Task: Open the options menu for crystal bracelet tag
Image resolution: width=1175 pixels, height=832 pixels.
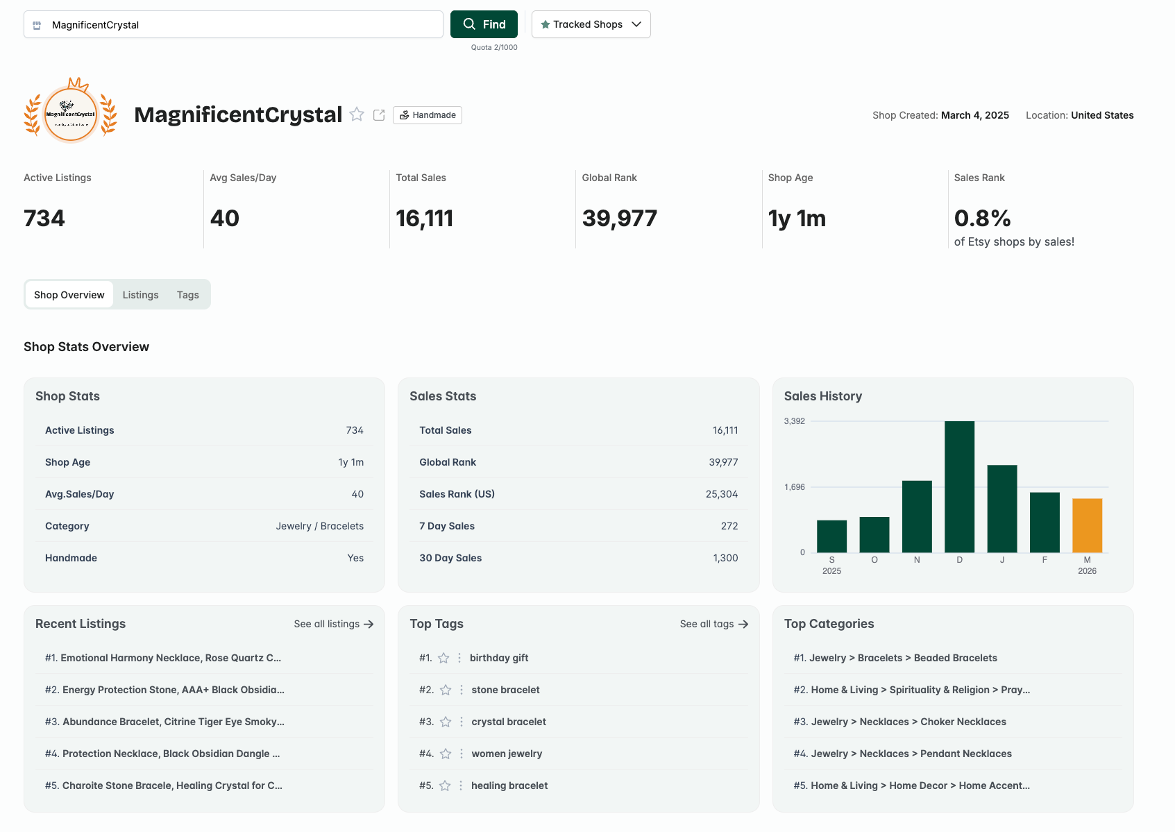Action: tap(462, 722)
